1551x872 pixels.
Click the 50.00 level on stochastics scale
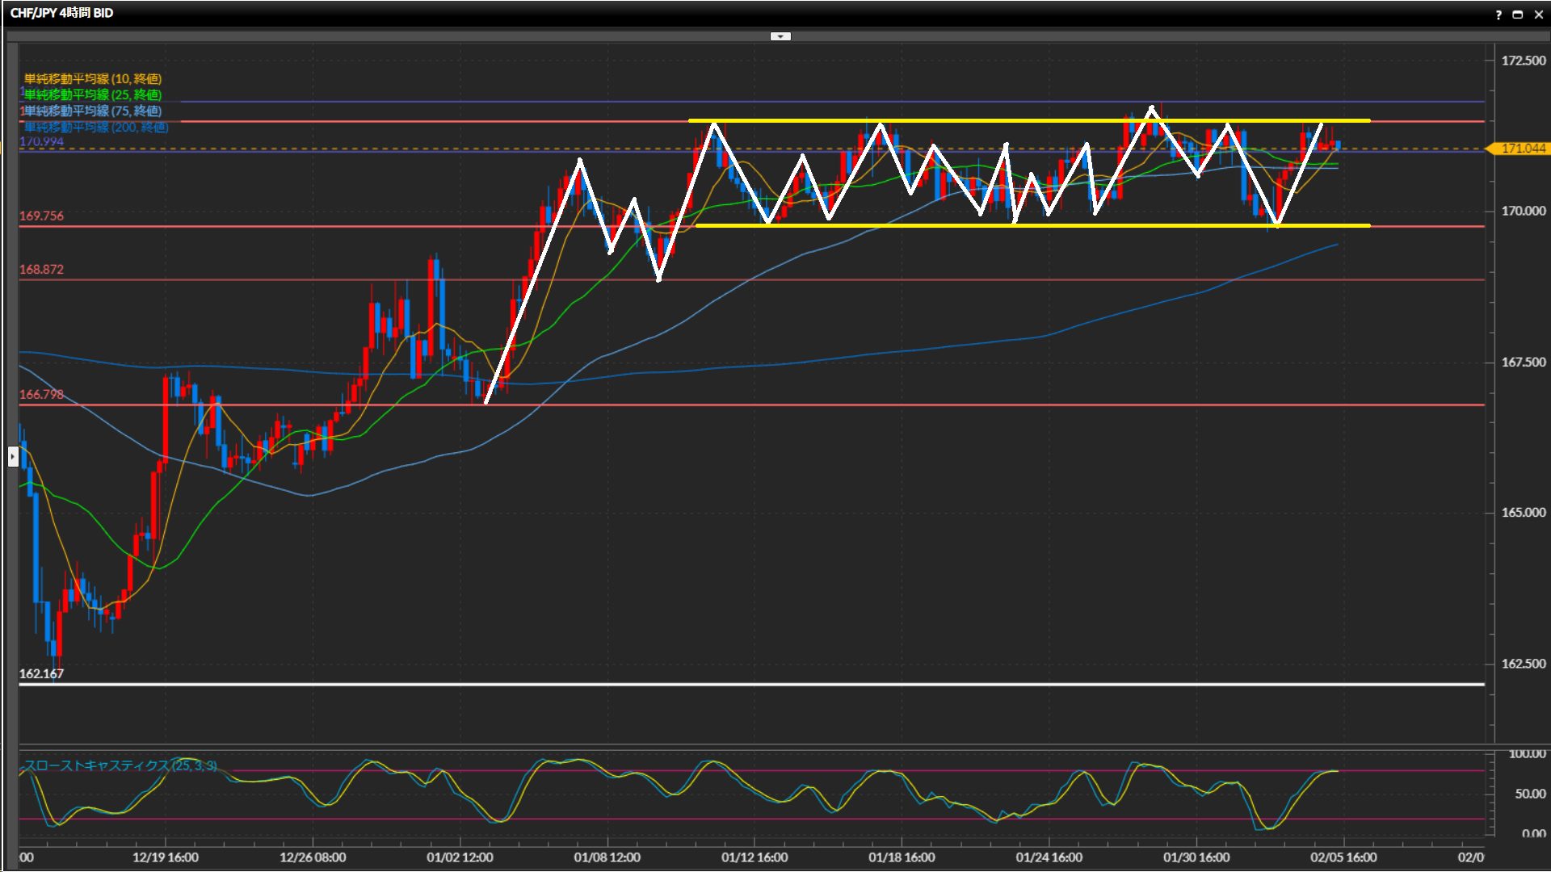point(1529,794)
